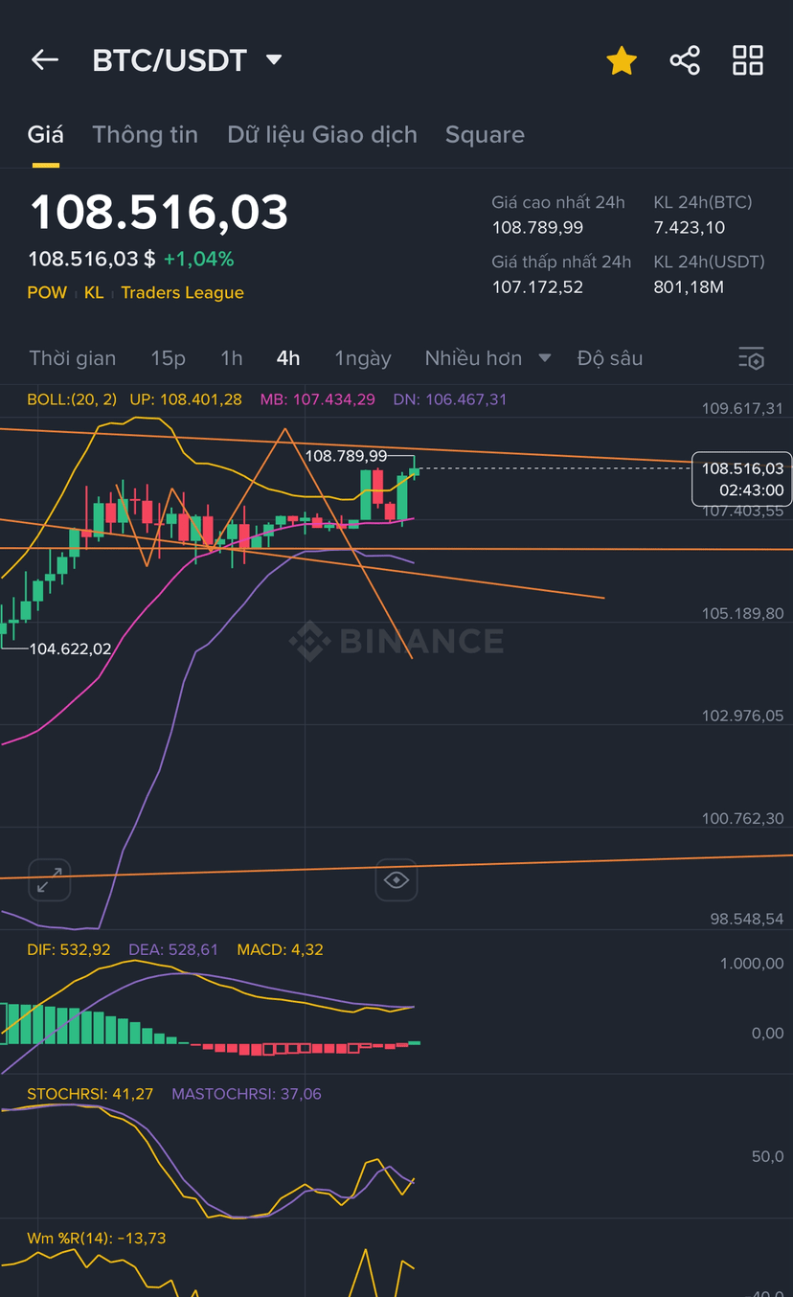This screenshot has height=1297, width=793.
Task: Tap the 104.622,02 low marker on chart
Action: point(70,648)
